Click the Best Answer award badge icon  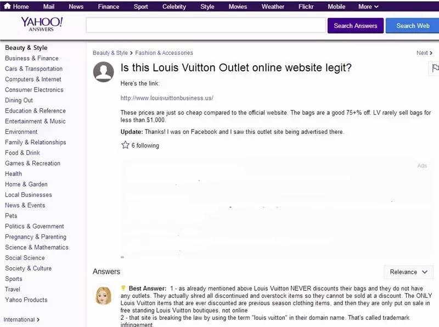click(123, 288)
